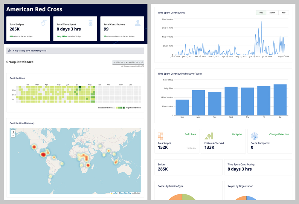This screenshot has height=204, width=299.
Task: Click the Area Swipes 152K value
Action: (x=163, y=147)
